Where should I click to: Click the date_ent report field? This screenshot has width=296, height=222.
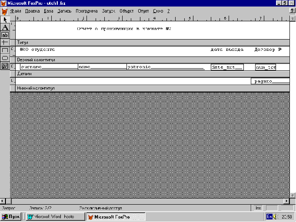coord(227,67)
